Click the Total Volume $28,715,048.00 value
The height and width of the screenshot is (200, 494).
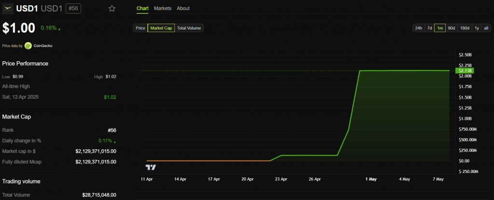99,195
